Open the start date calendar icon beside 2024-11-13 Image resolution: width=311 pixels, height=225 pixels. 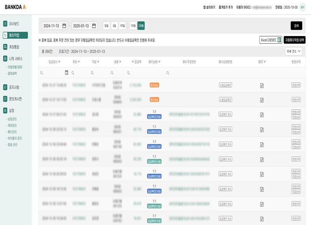(x=64, y=26)
